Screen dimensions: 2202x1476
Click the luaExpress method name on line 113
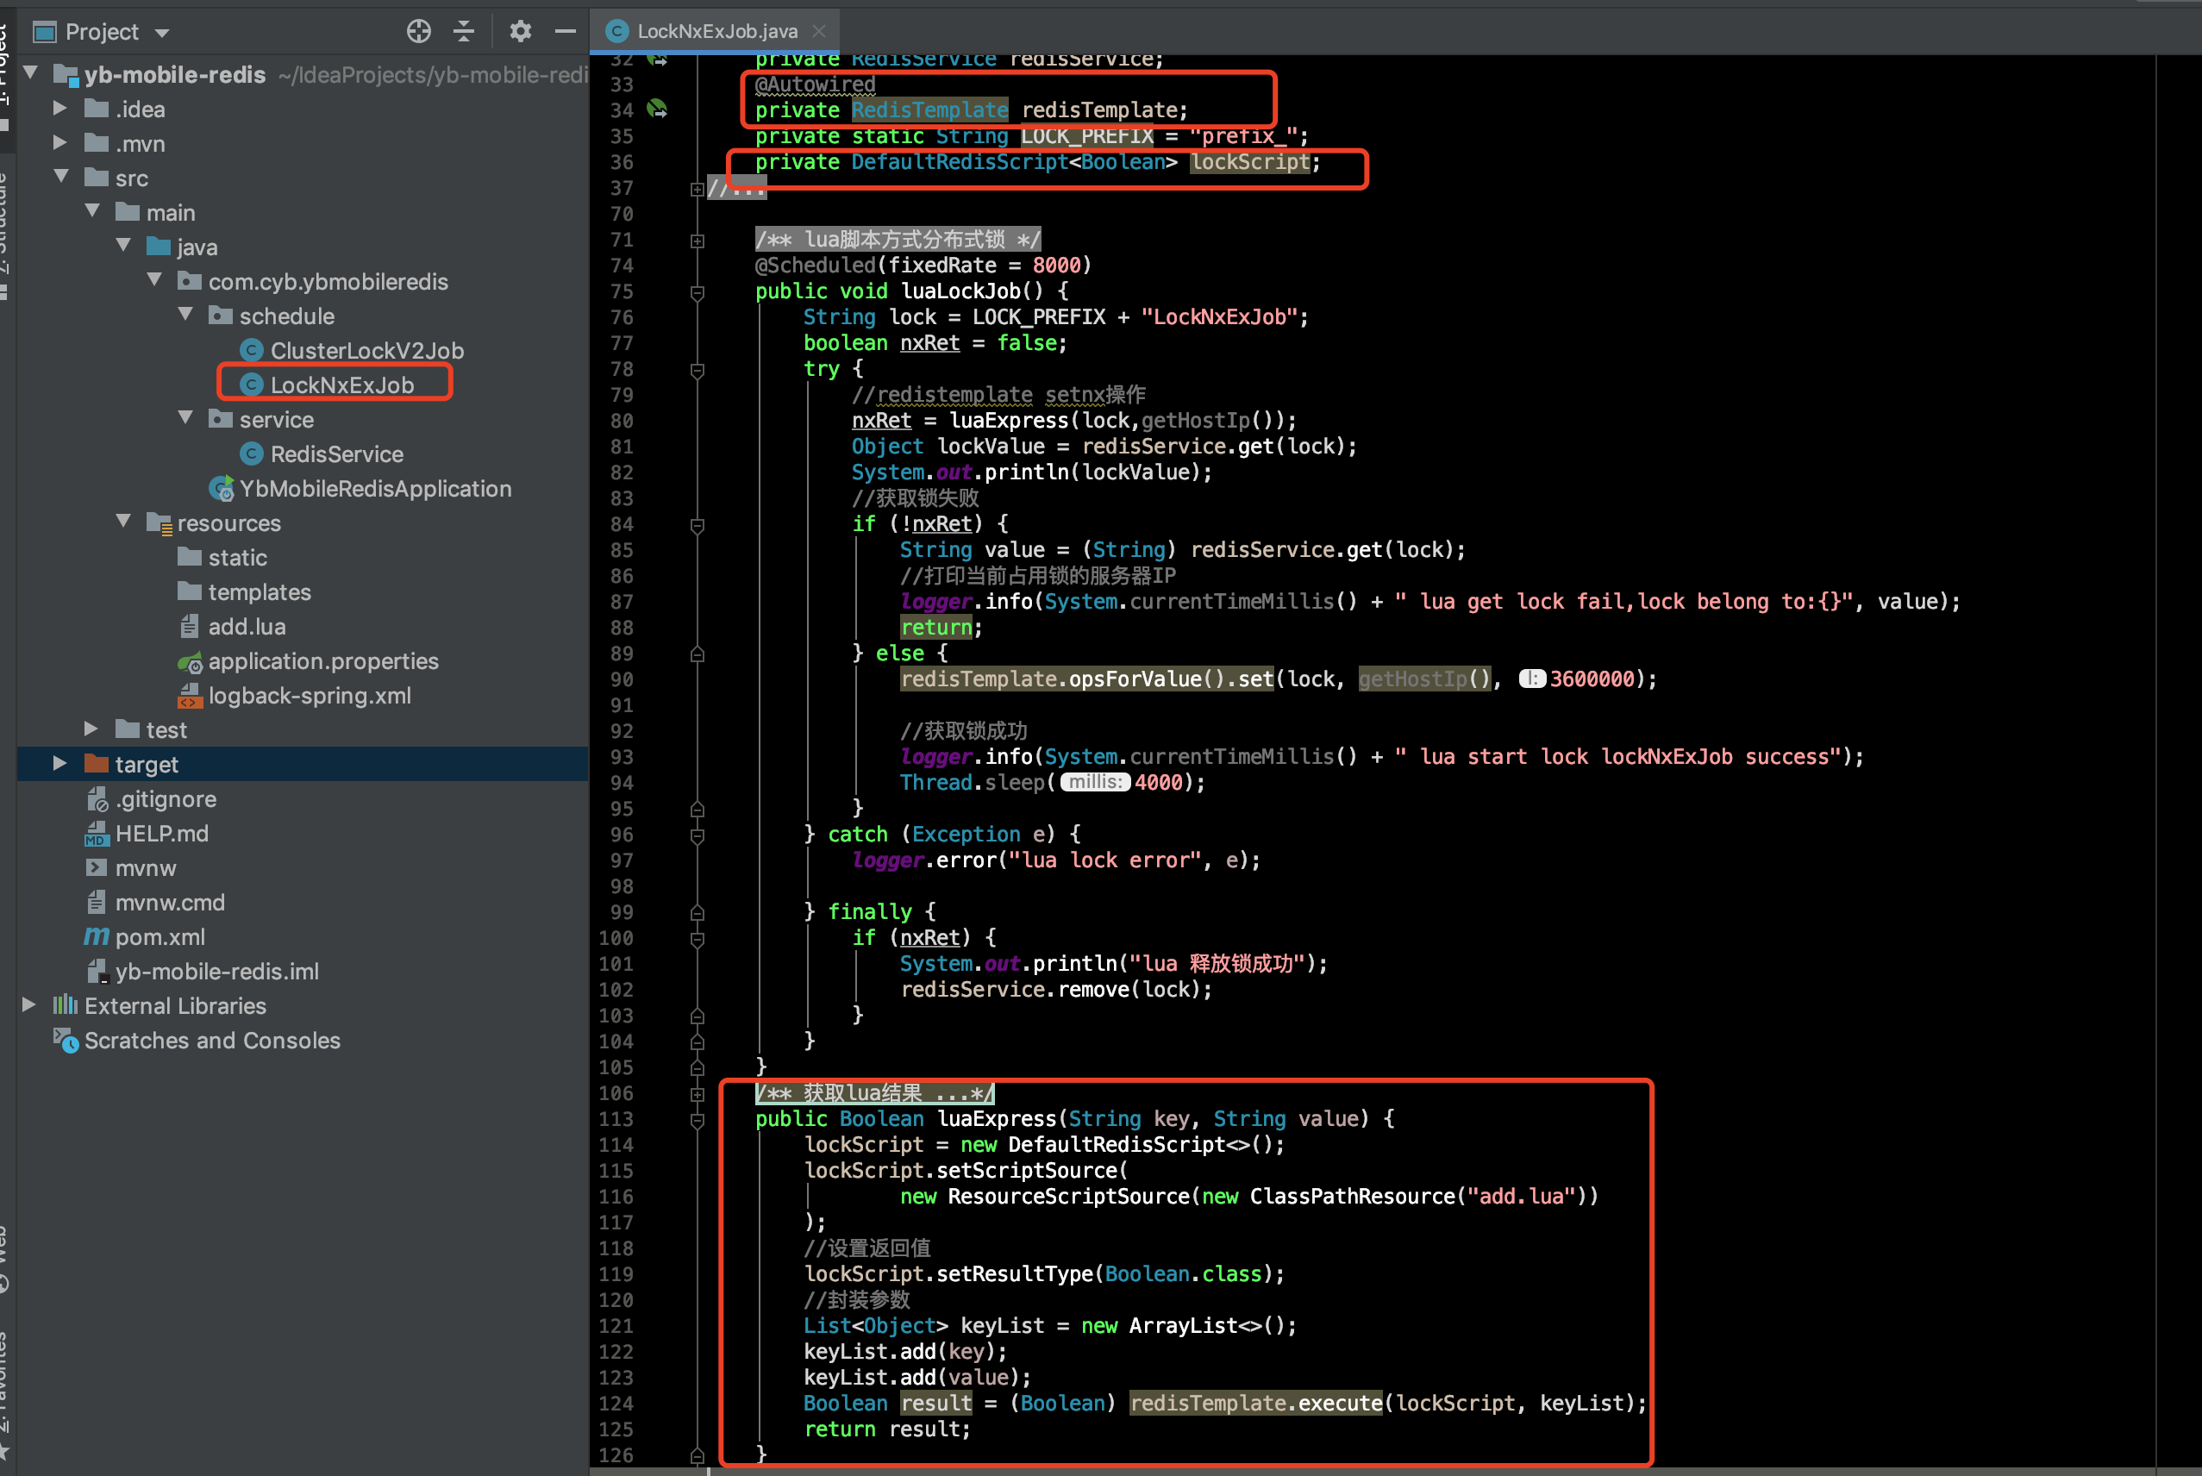click(x=998, y=1118)
